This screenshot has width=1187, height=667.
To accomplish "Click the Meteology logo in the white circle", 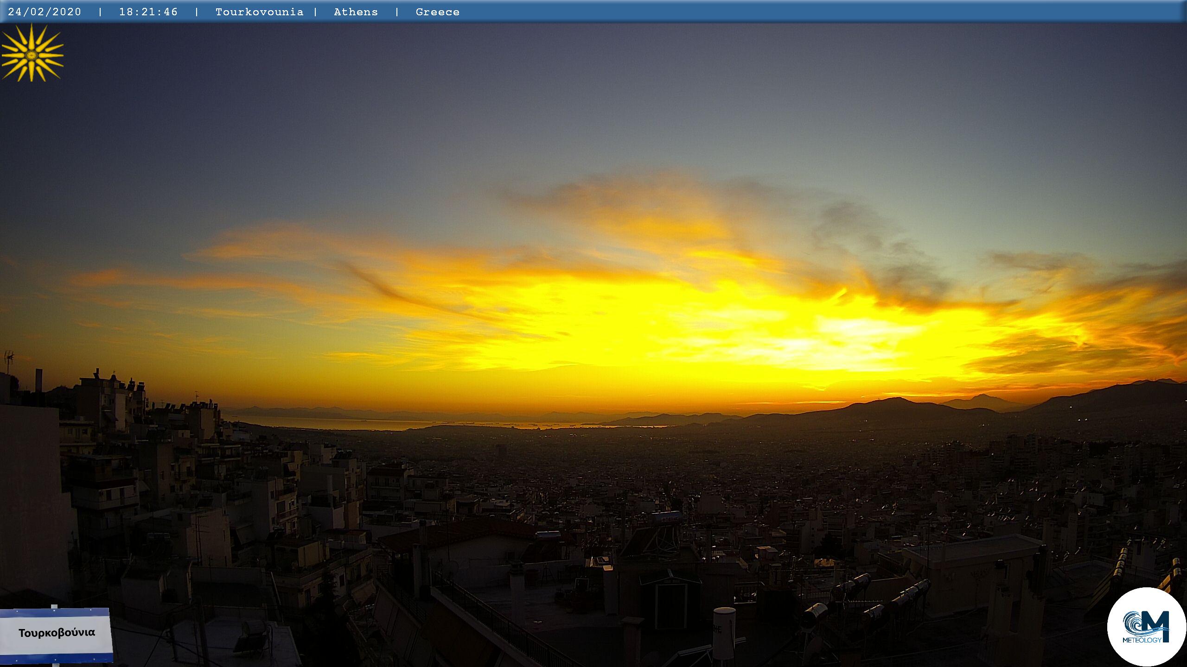I will (1146, 626).
